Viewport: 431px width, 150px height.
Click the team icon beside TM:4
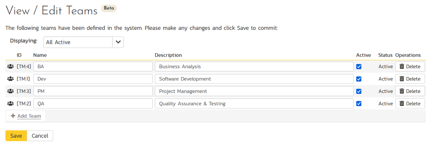point(10,67)
